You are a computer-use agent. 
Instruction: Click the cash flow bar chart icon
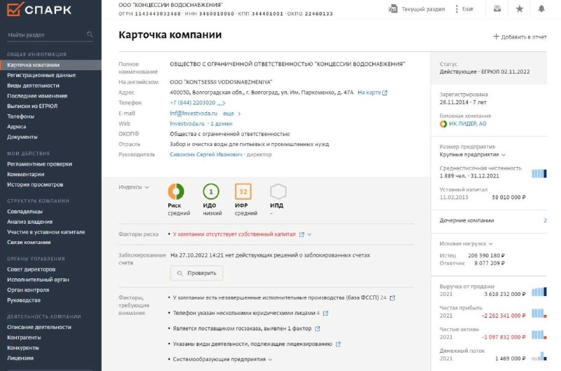pyautogui.click(x=539, y=356)
